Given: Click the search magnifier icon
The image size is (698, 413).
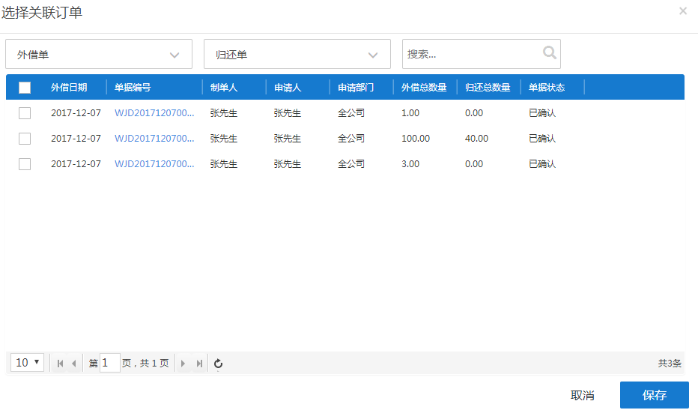Looking at the screenshot, I should pyautogui.click(x=550, y=53).
